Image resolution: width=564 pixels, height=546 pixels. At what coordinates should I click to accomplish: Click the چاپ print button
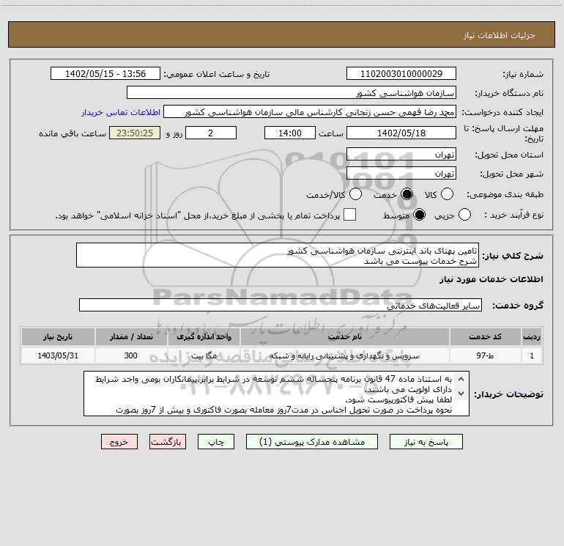[x=216, y=442]
